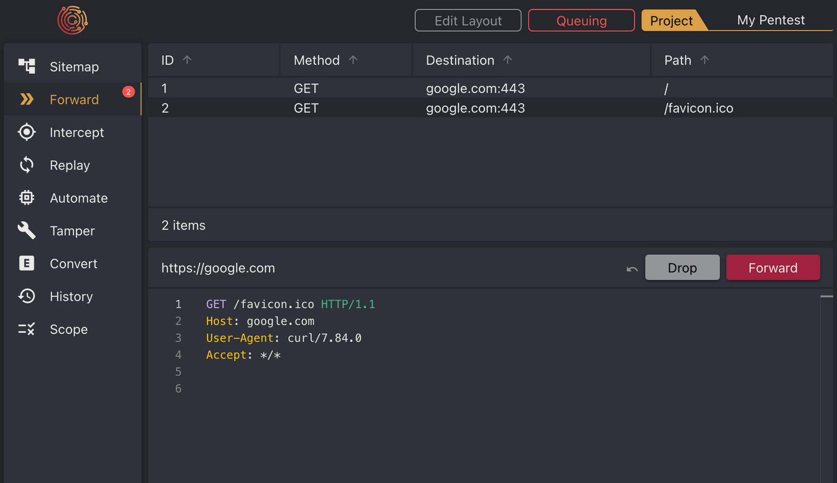Toggle the Queuing button

(x=581, y=20)
